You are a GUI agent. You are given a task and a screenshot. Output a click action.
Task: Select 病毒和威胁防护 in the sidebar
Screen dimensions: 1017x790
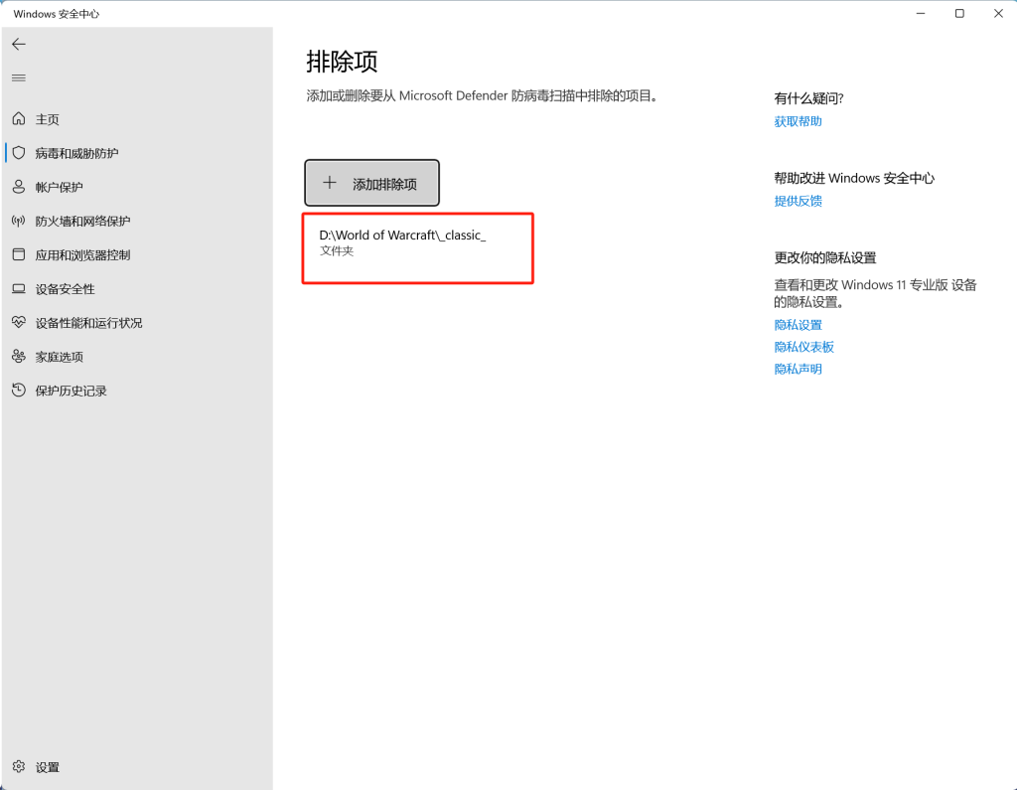pyautogui.click(x=137, y=153)
